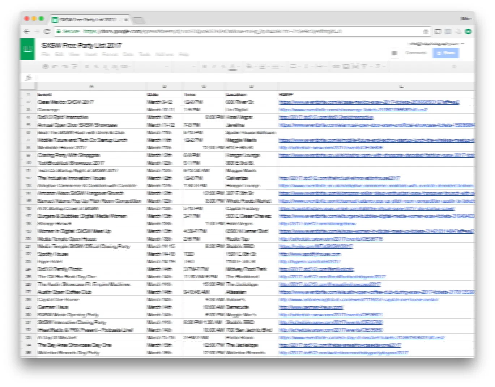Click the green extension icon in Chrome
This screenshot has width=495, height=387.
point(468,31)
